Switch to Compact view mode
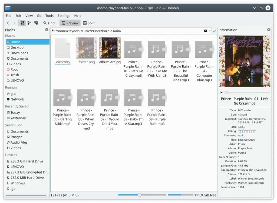This screenshot has height=203, width=277. [x=29, y=23]
